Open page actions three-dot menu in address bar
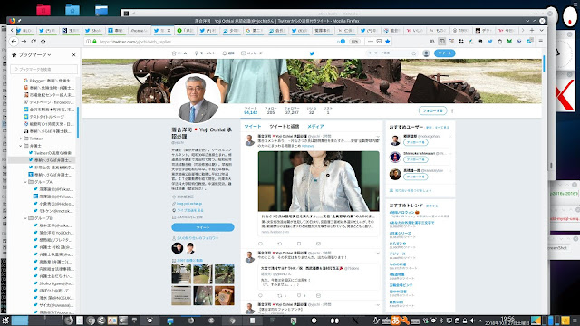The image size is (580, 326). click(x=371, y=42)
